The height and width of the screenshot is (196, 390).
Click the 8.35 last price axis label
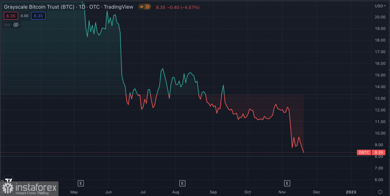[379, 152]
